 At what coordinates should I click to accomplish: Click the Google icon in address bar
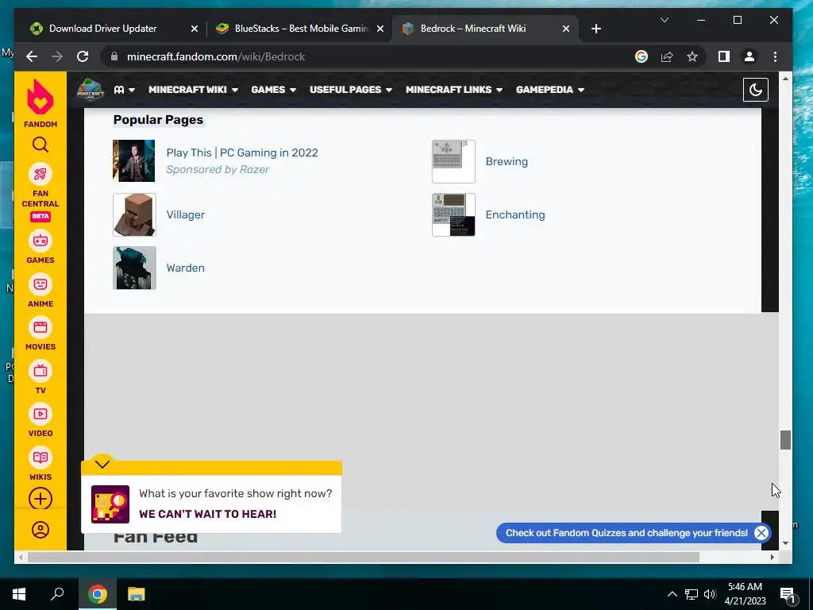coord(642,56)
